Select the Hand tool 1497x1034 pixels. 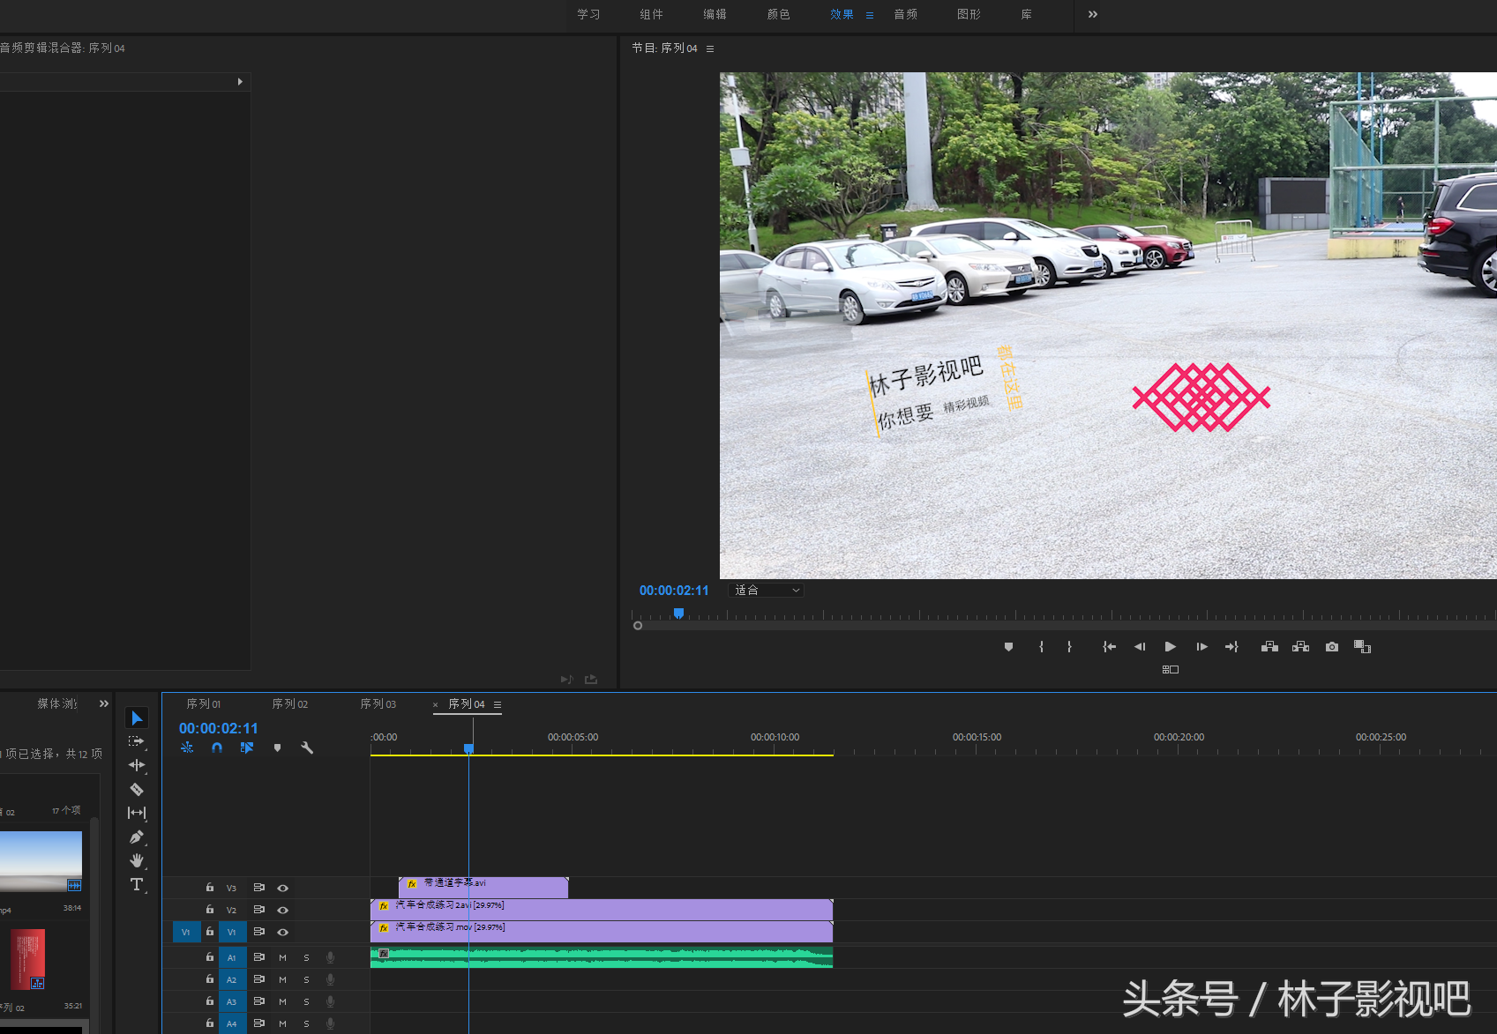[x=137, y=860]
